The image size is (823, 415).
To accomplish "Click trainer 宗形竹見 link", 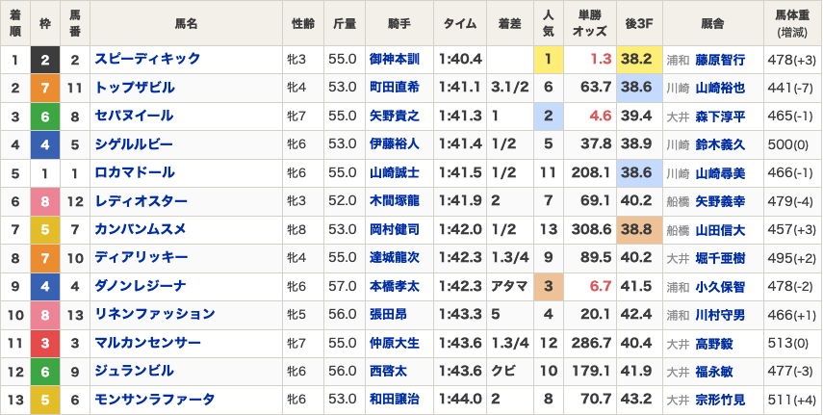I will [x=720, y=400].
